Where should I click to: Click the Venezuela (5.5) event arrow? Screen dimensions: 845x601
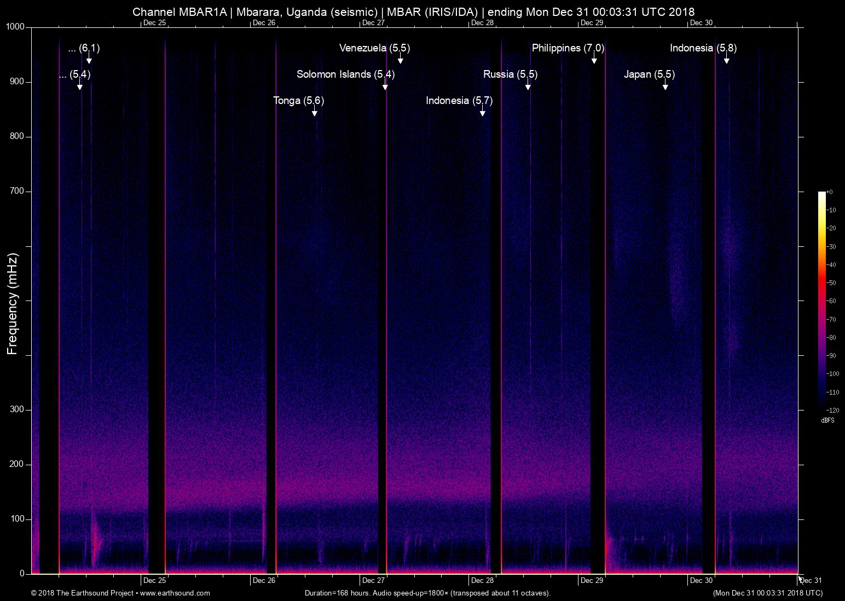(x=401, y=59)
